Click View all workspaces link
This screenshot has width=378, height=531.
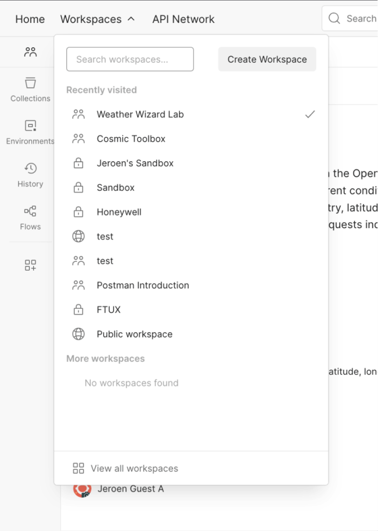tap(134, 468)
